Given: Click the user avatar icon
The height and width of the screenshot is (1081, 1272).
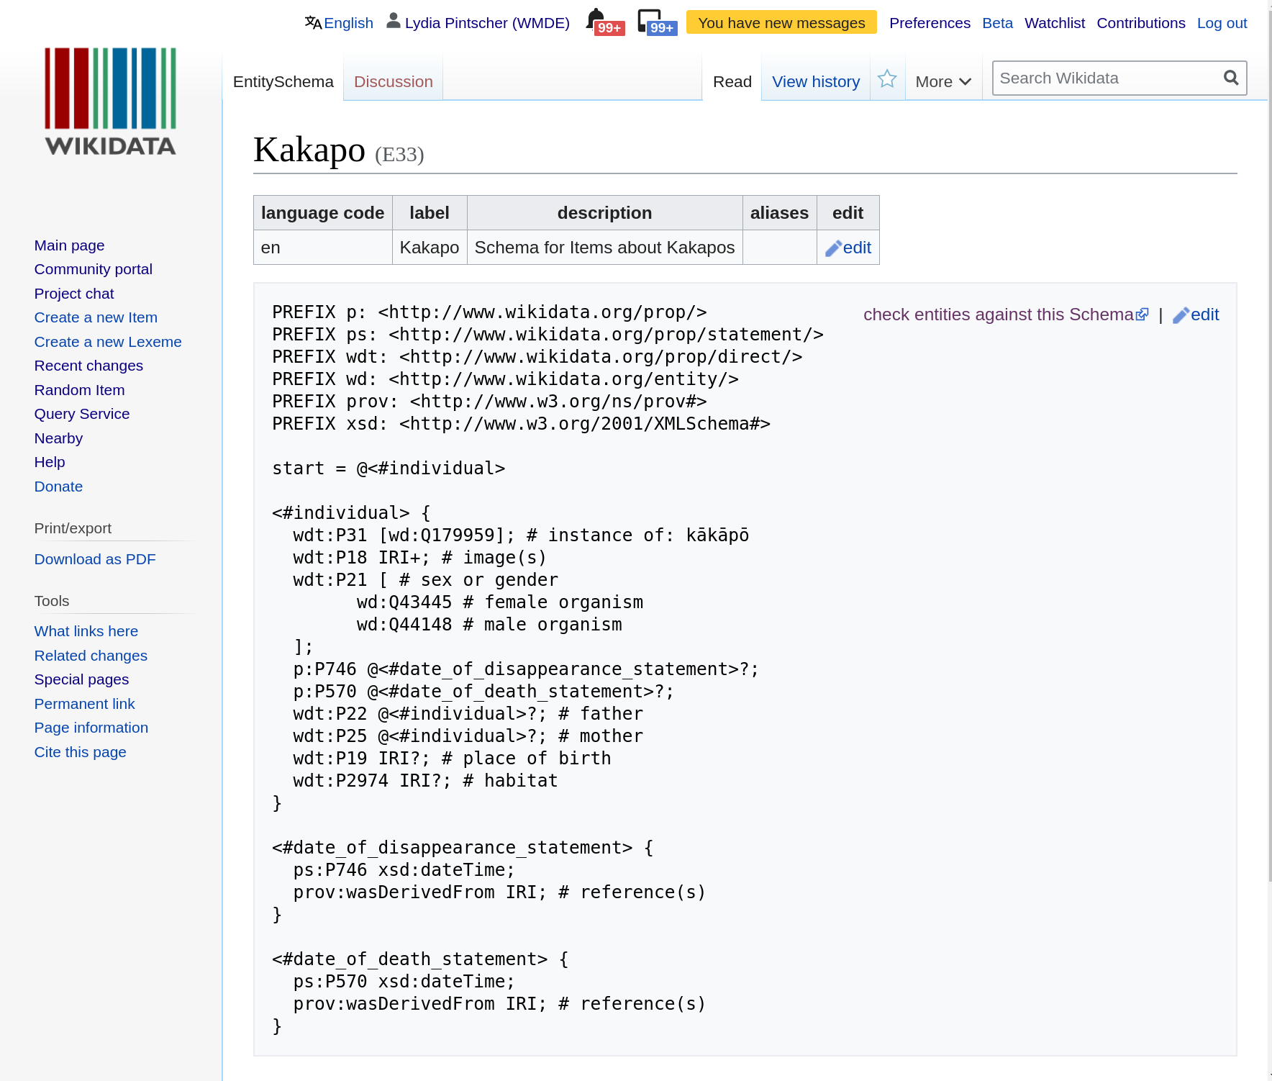Looking at the screenshot, I should 394,21.
